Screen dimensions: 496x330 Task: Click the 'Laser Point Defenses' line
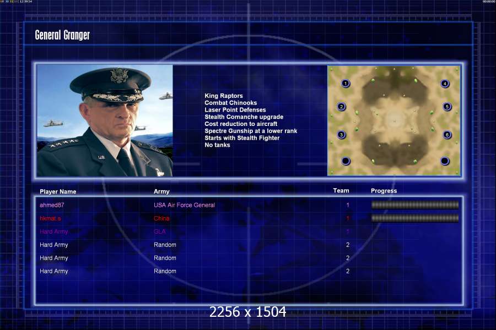click(235, 110)
